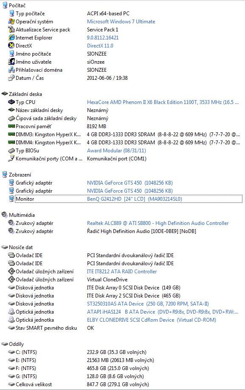Open the Microsoft Windows 7 Ultimate link
245x390 pixels.
coord(121,22)
